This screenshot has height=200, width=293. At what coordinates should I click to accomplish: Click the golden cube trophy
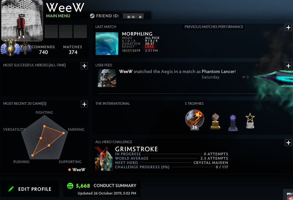215,121
